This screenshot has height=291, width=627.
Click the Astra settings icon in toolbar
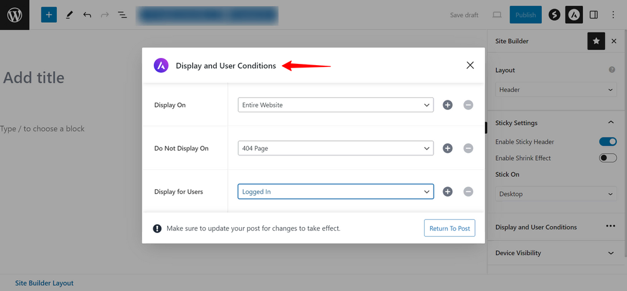574,15
